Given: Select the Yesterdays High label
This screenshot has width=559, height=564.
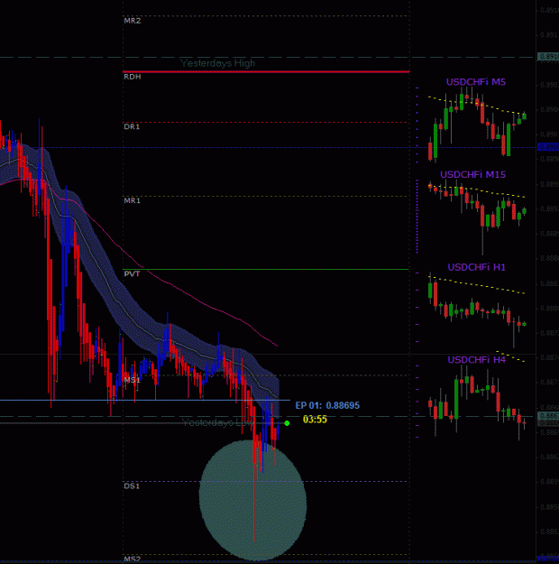Looking at the screenshot, I should click(217, 63).
